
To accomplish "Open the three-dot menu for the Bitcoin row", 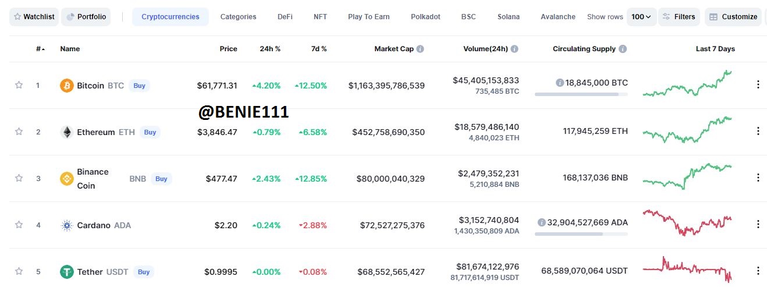I will 758,84.
